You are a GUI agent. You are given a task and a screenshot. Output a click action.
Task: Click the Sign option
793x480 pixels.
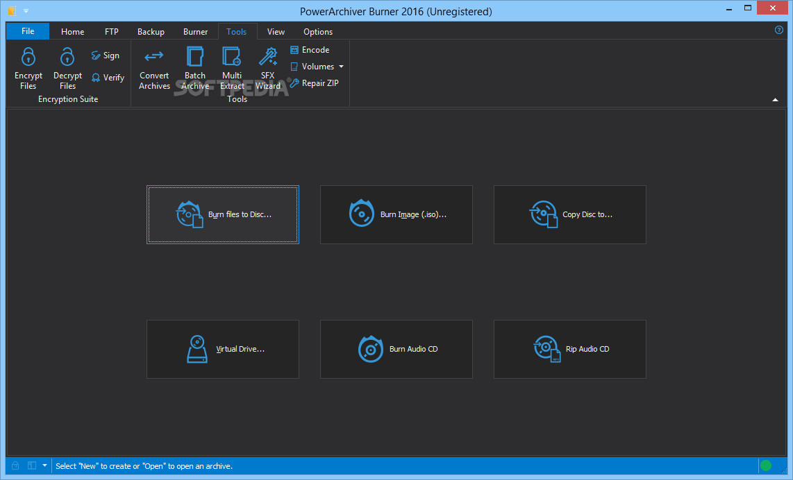105,55
